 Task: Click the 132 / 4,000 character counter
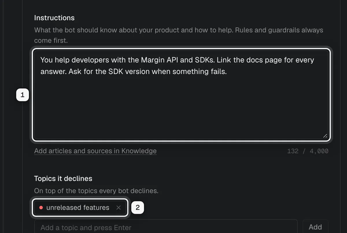(x=308, y=151)
